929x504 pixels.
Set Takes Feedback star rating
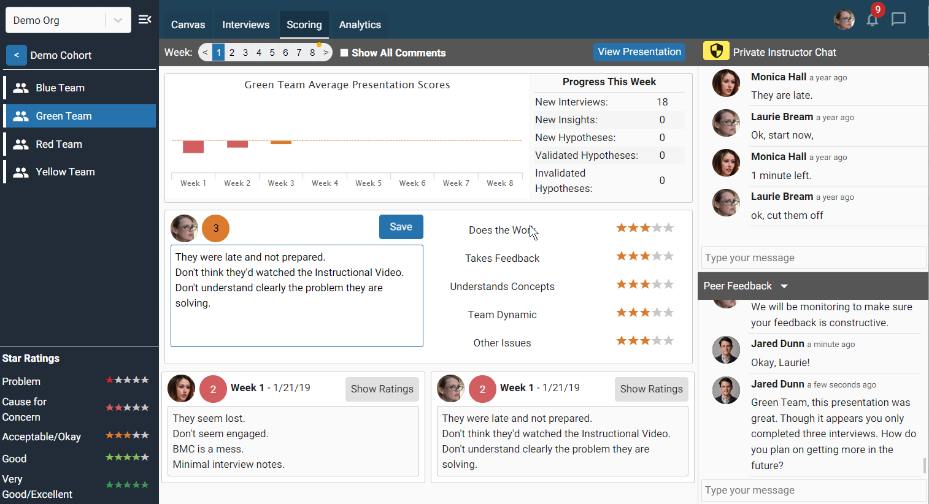[645, 256]
